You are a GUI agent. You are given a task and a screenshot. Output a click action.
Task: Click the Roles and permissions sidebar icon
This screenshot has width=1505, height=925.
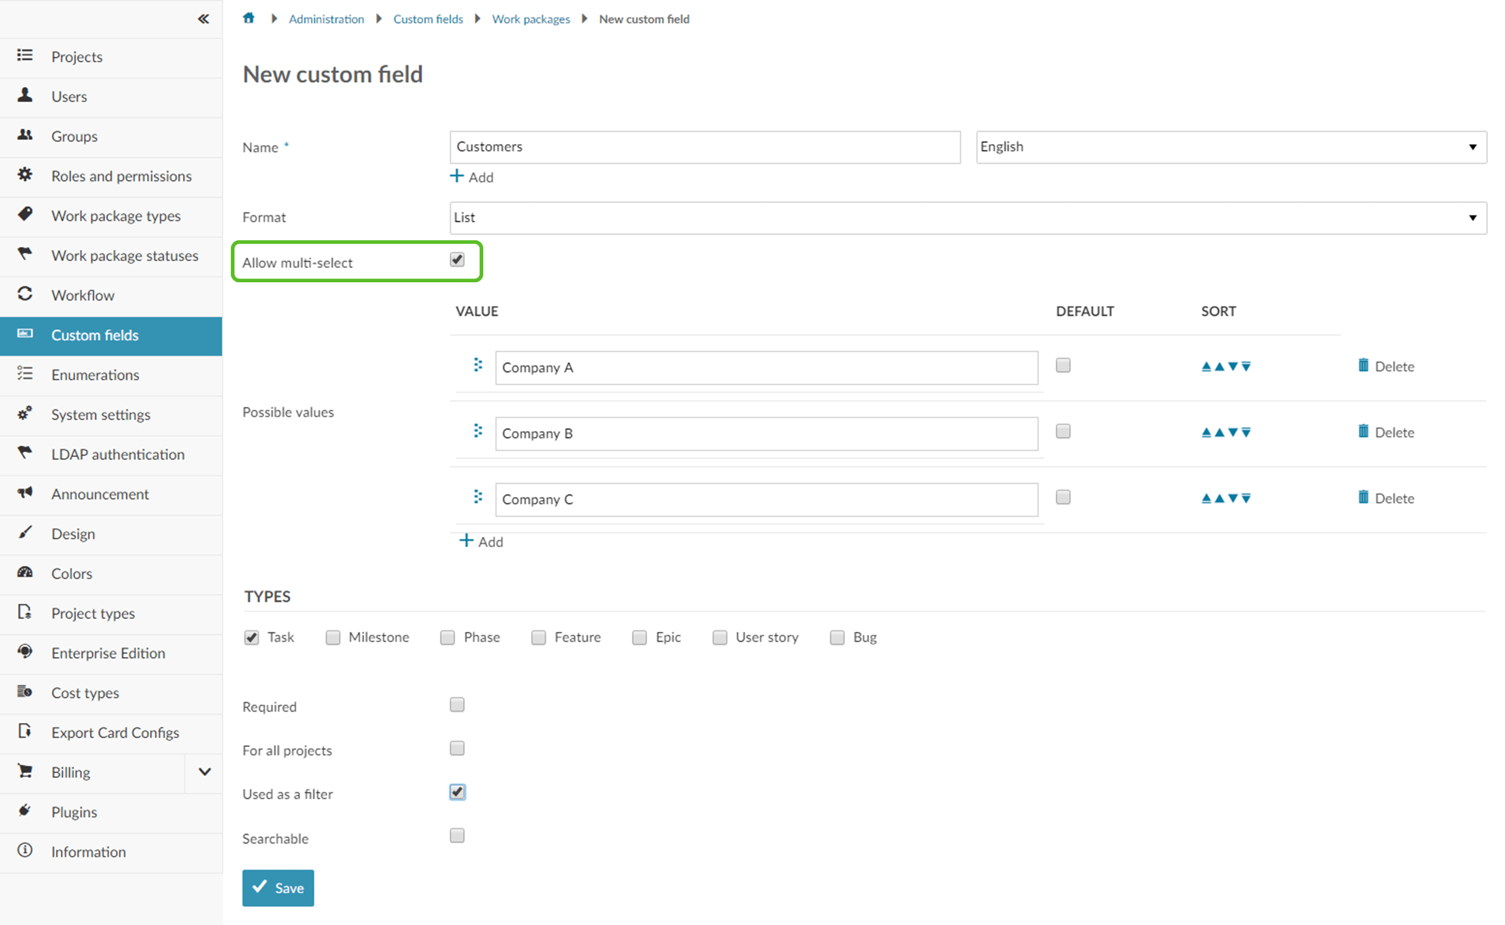pyautogui.click(x=25, y=174)
